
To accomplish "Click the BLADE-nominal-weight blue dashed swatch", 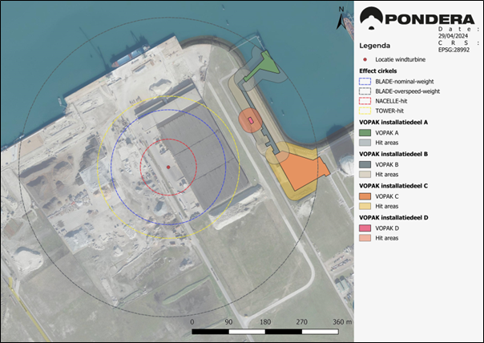I will 365,82.
